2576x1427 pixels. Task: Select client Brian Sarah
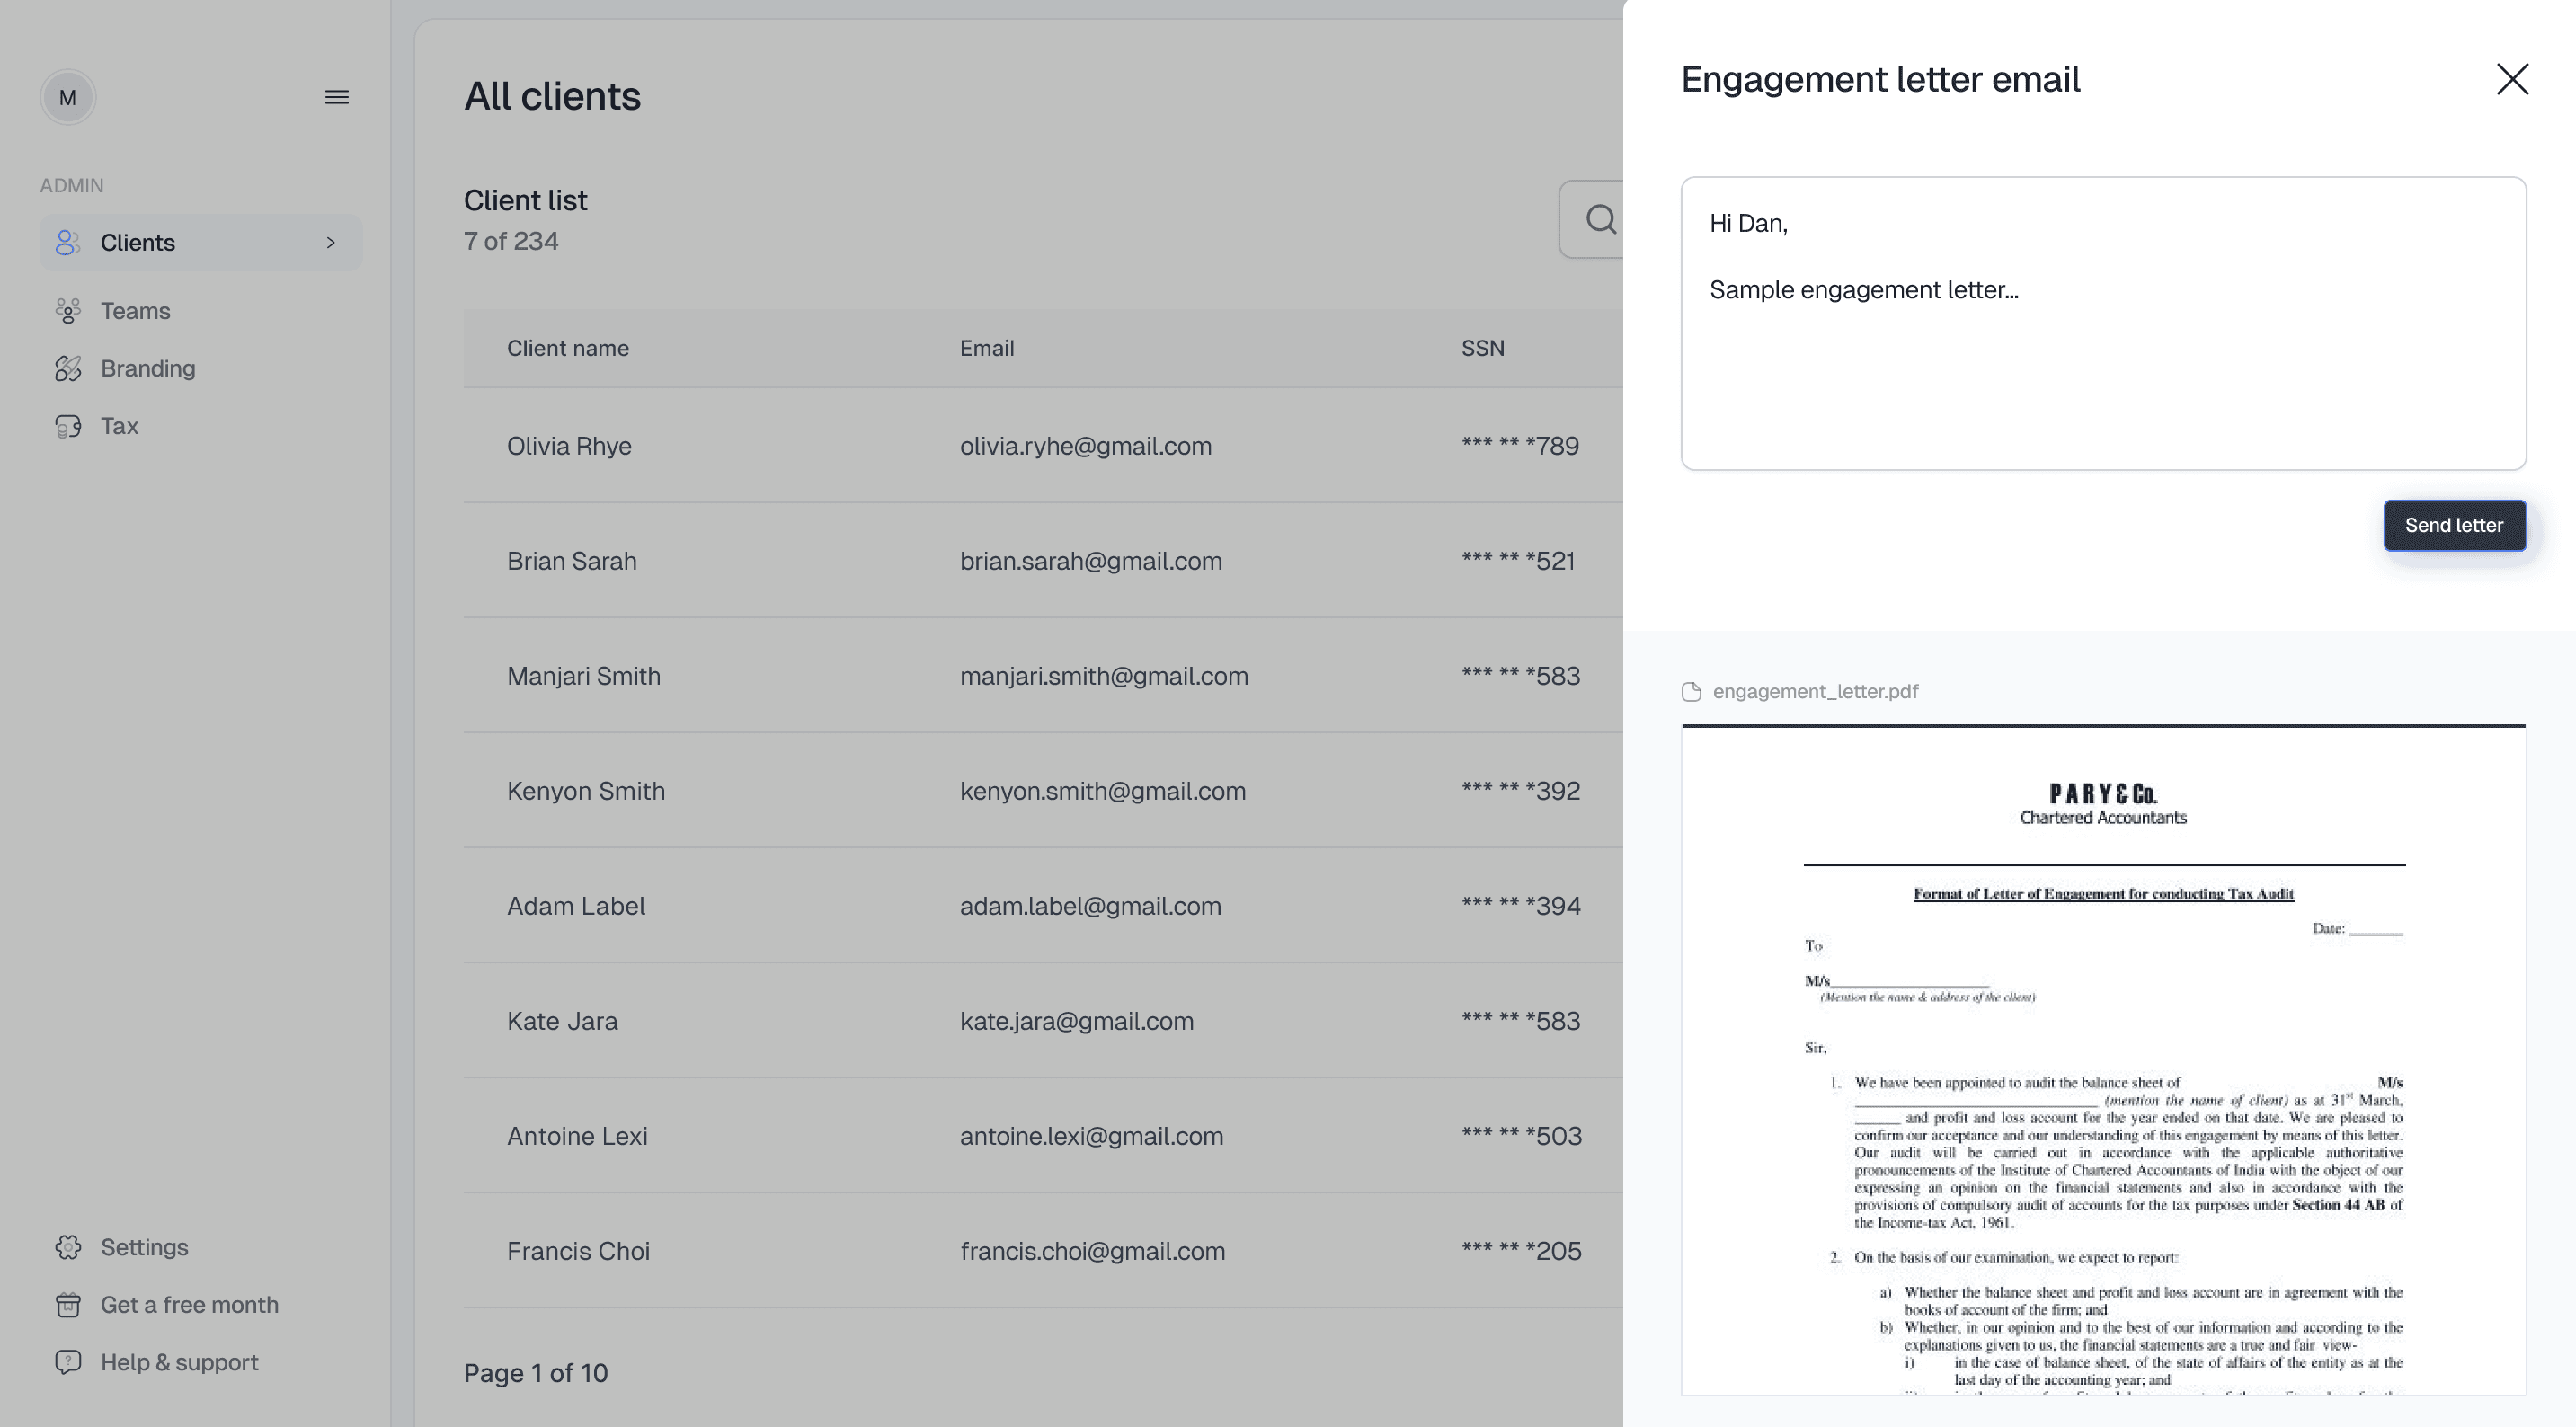pyautogui.click(x=572, y=561)
